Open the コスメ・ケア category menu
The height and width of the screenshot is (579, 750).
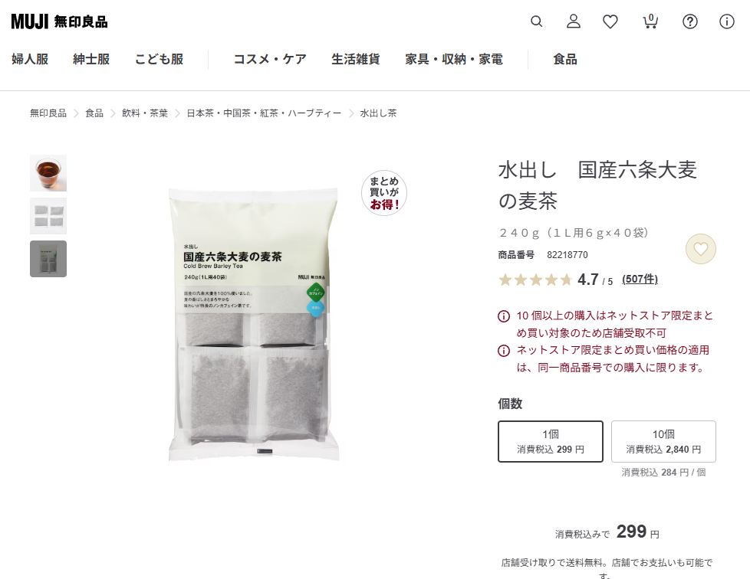pos(270,59)
